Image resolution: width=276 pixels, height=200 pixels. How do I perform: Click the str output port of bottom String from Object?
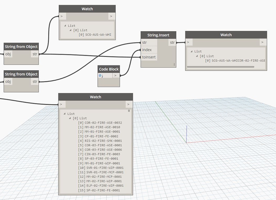[x=35, y=81]
